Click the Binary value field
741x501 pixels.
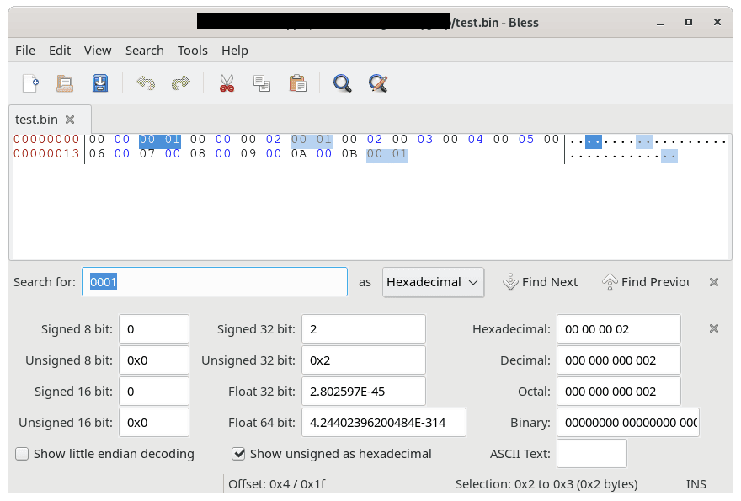[628, 423]
